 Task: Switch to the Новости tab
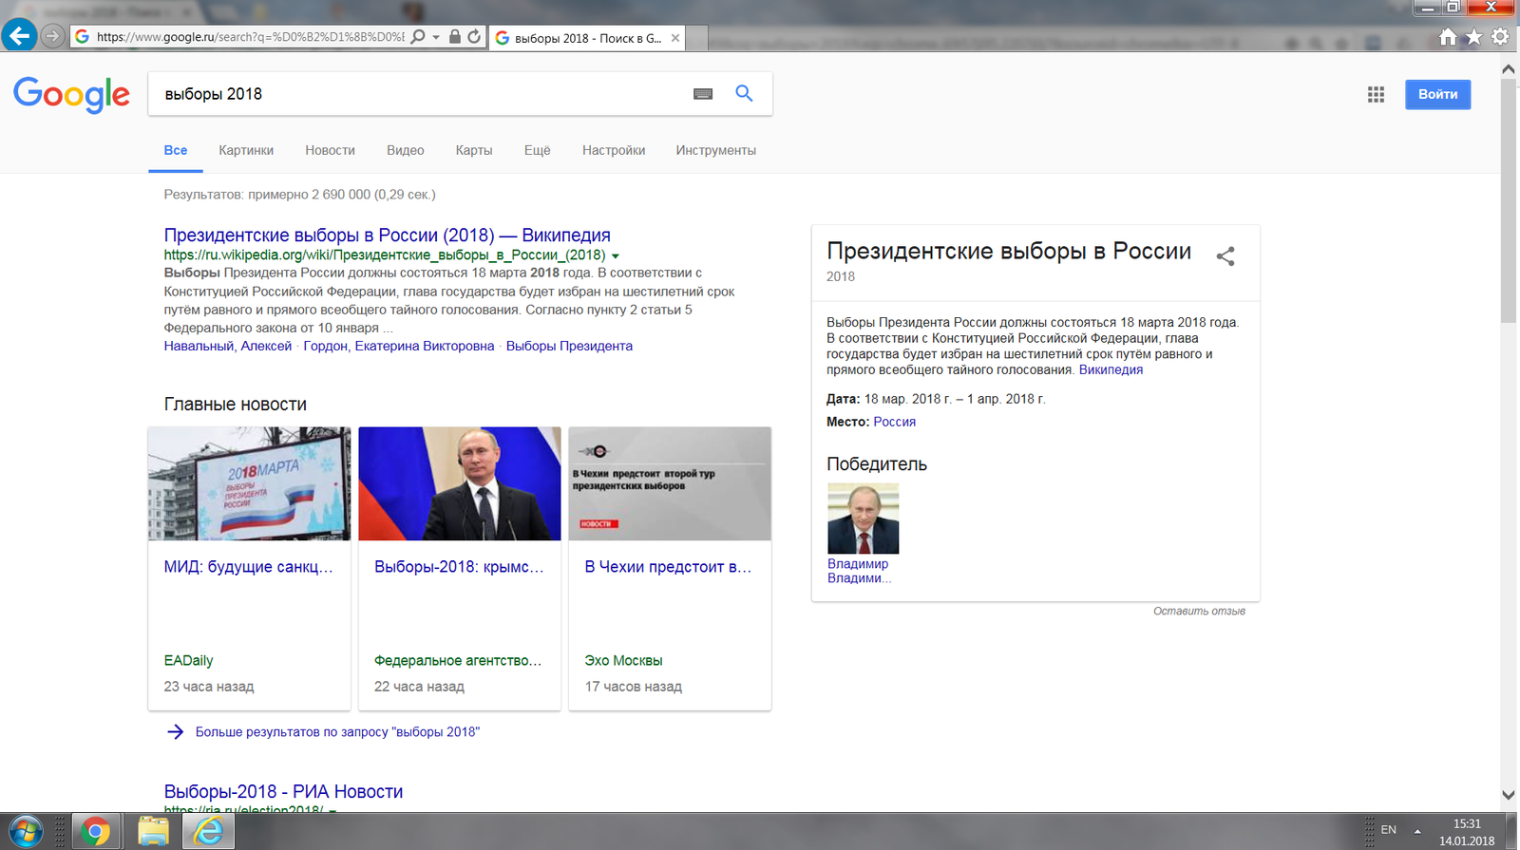tap(330, 150)
